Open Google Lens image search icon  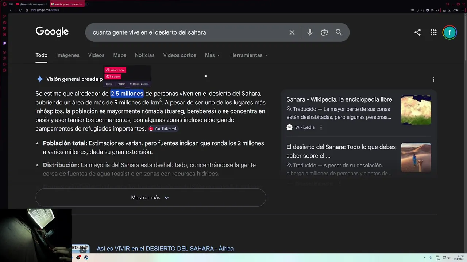[x=324, y=32]
